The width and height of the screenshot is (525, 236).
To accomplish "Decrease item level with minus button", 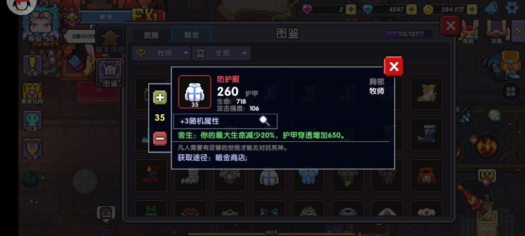I will [160, 138].
